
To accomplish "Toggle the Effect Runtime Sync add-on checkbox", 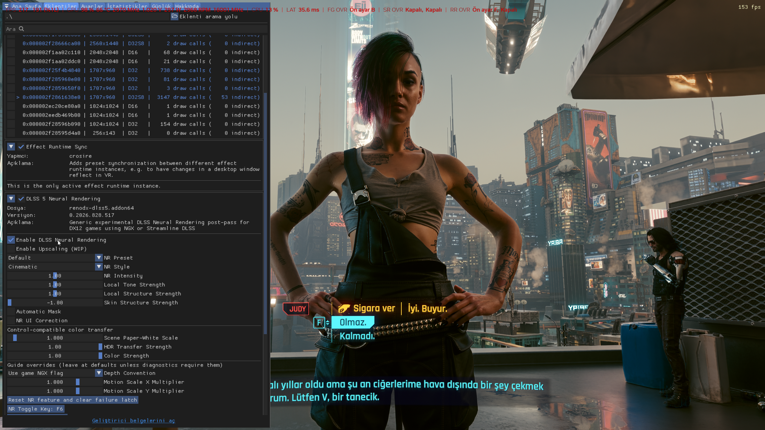I will click(x=21, y=147).
